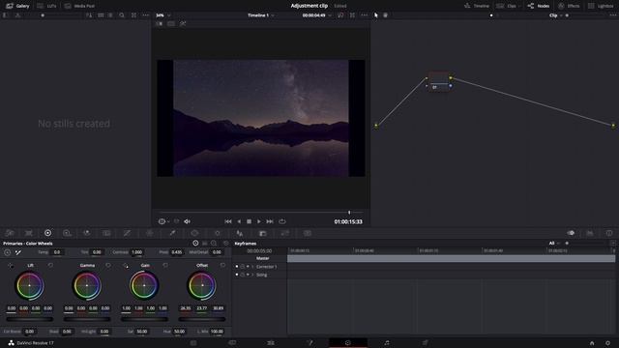Pick white point beside Gain
This screenshot has height=348, width=619.
coord(126,266)
